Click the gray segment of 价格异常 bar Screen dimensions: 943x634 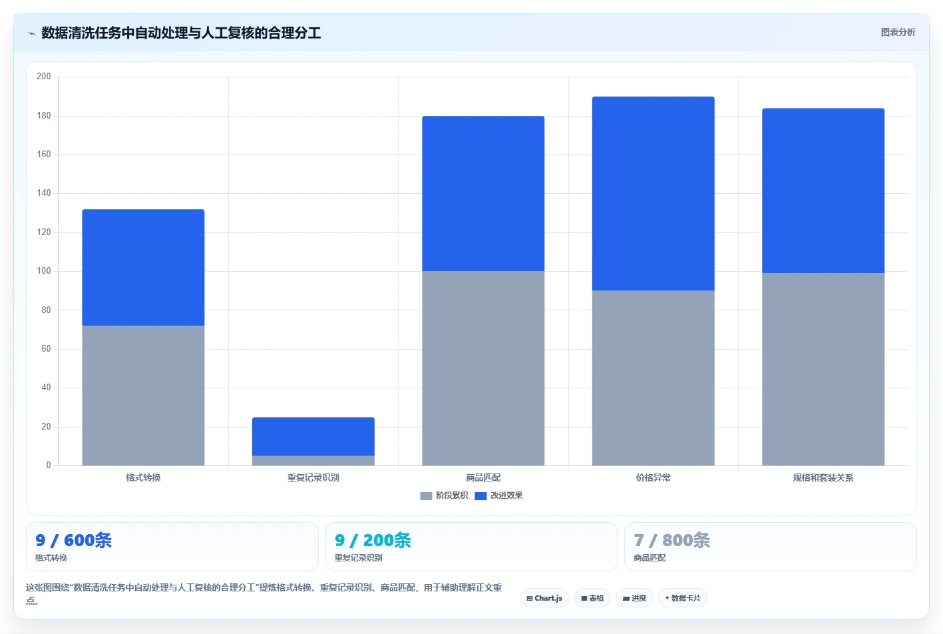tap(654, 378)
